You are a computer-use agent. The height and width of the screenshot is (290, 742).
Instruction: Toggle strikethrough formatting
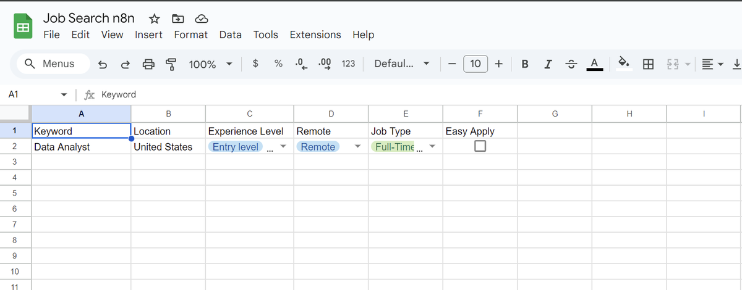pyautogui.click(x=571, y=64)
